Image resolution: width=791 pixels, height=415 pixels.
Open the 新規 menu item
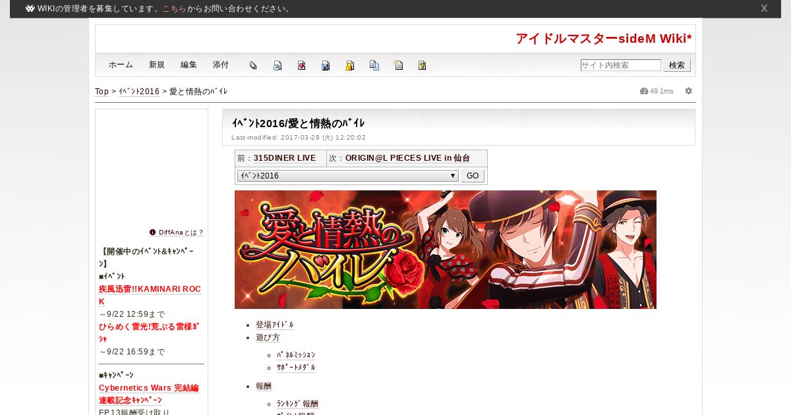tap(157, 65)
